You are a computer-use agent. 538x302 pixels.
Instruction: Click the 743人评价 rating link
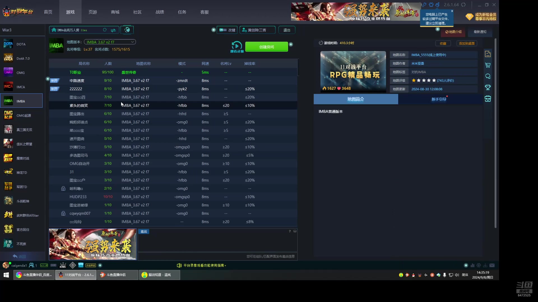[x=445, y=81]
